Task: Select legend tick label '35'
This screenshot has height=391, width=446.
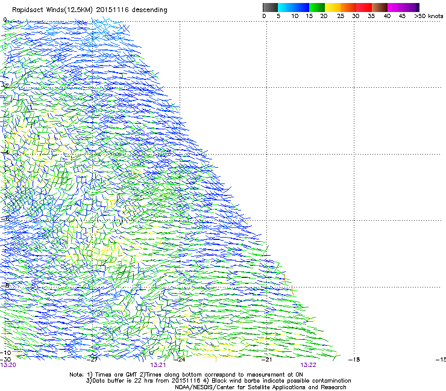Action: coord(371,16)
